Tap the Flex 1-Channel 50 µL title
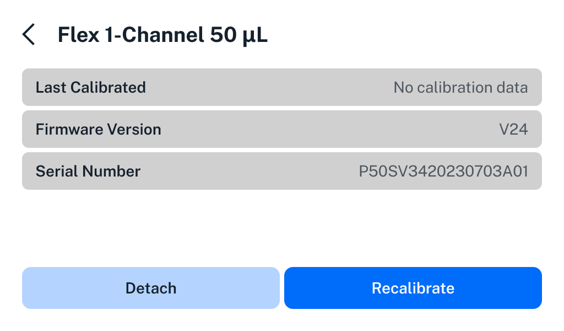The height and width of the screenshot is (331, 564). pyautogui.click(x=162, y=34)
